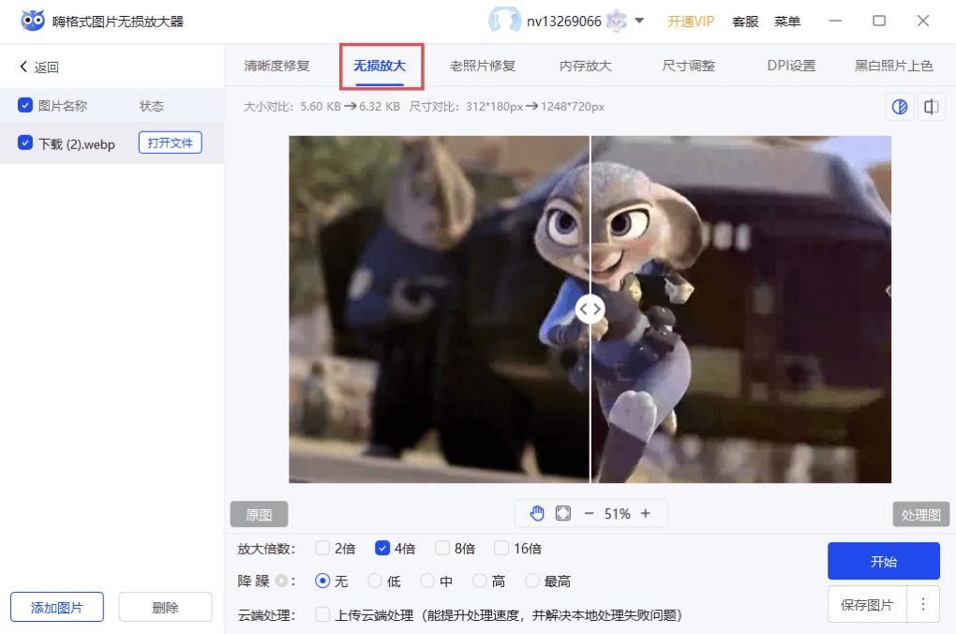Zoom in with the plus icon

[x=645, y=513]
